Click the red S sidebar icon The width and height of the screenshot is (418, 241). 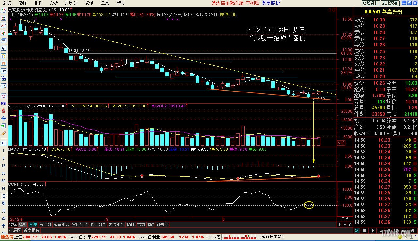click(4, 111)
